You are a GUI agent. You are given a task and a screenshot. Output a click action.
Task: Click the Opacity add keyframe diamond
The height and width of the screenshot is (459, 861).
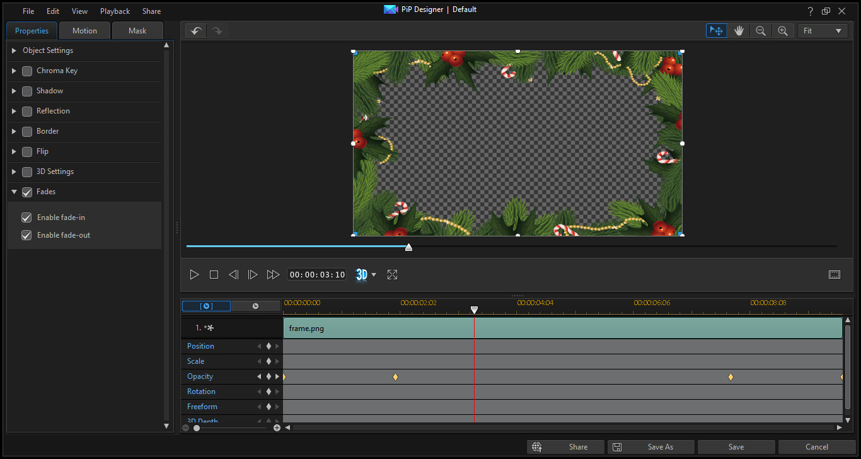[x=269, y=376]
